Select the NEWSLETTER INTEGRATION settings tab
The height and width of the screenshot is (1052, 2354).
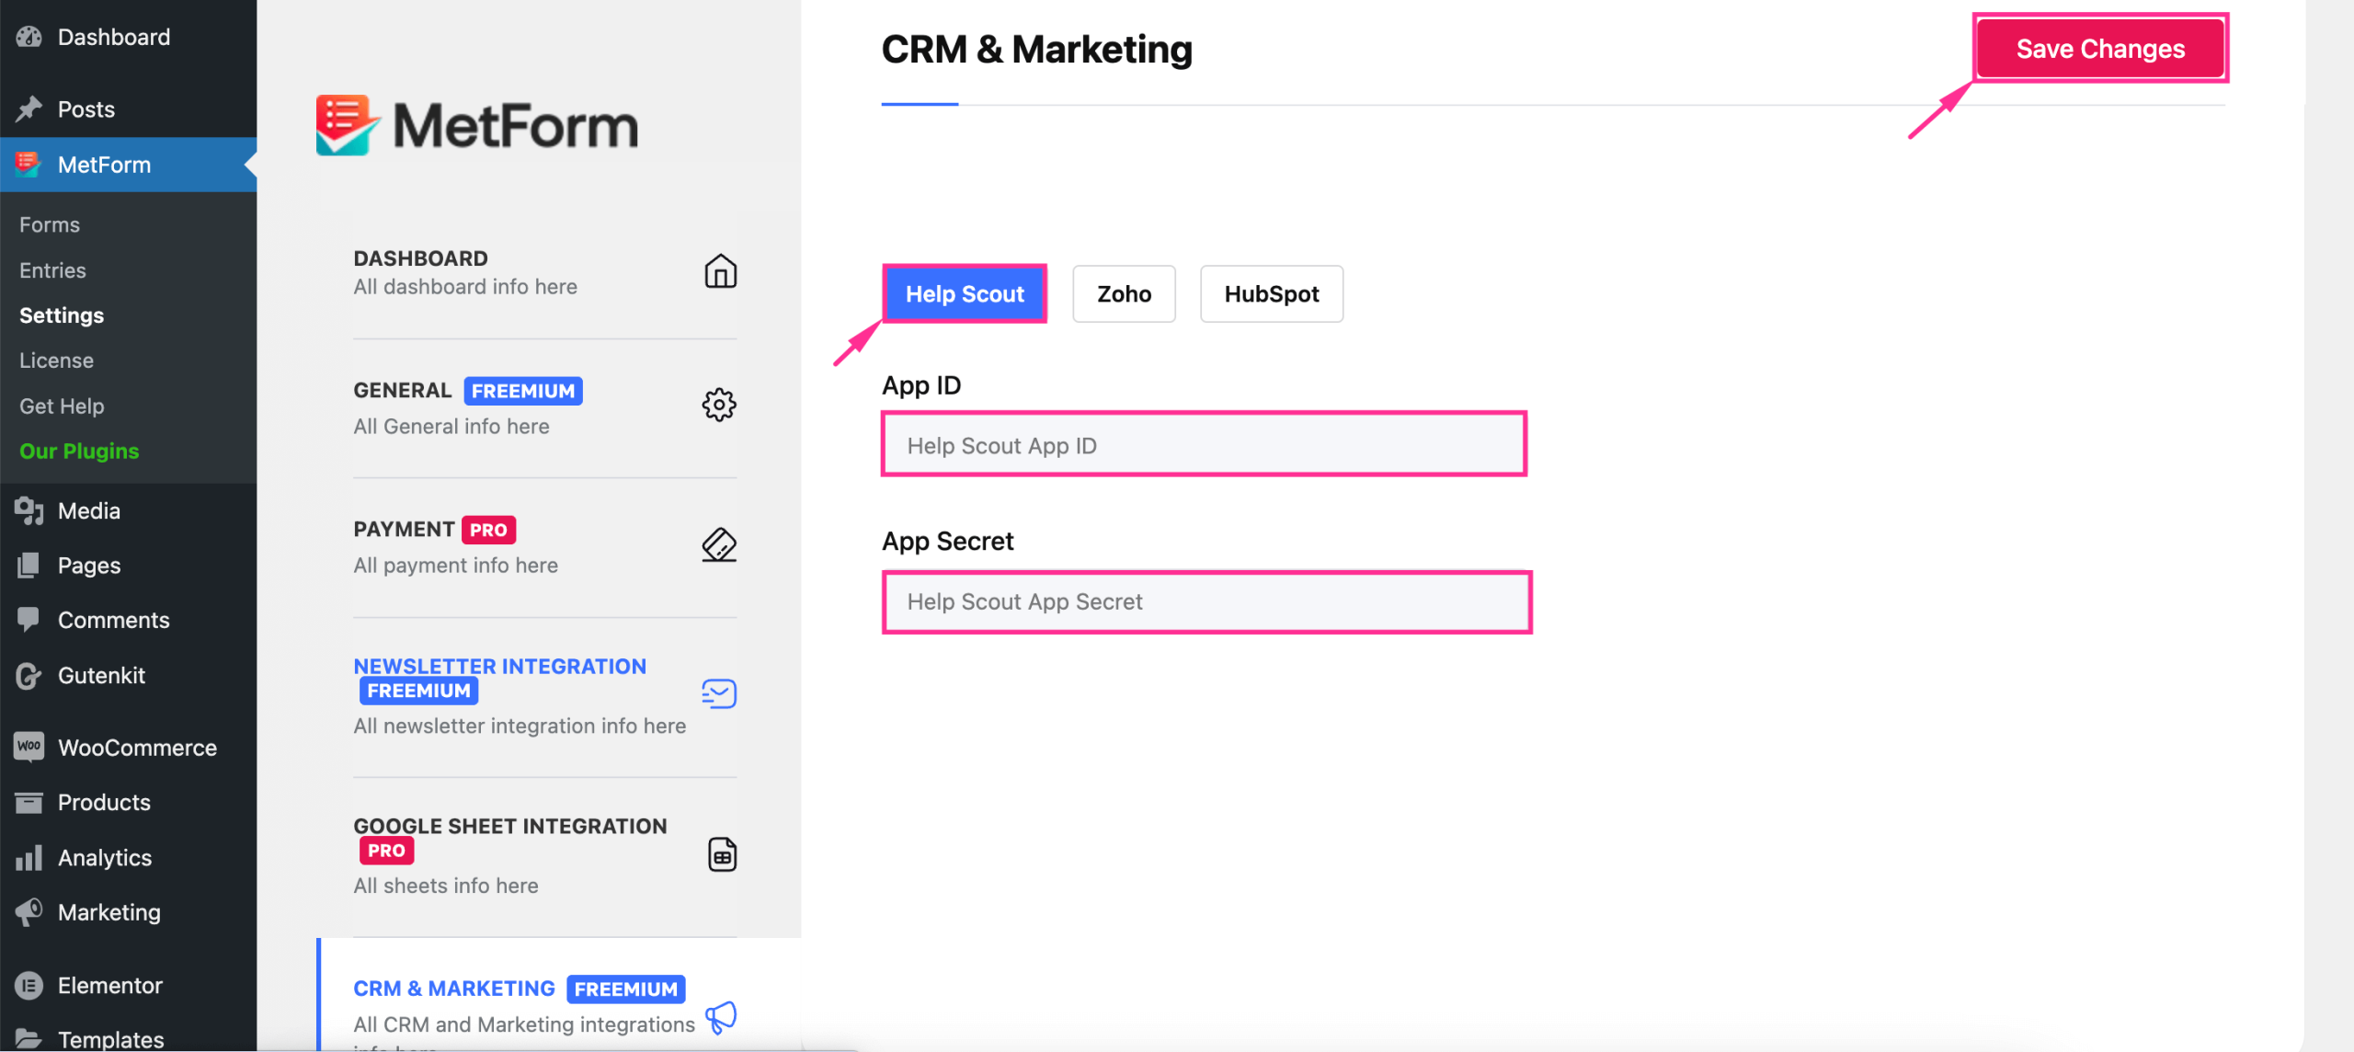click(545, 697)
